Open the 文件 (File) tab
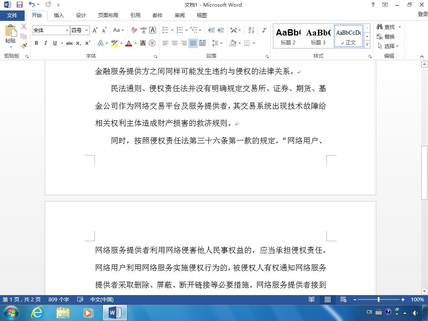The height and width of the screenshot is (321, 428). 12,15
